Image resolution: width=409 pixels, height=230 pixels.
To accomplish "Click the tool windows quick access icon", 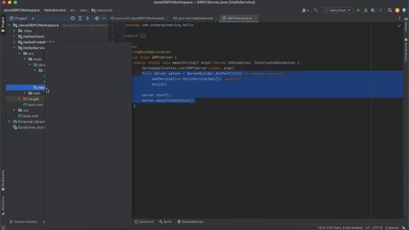I will pos(3,227).
